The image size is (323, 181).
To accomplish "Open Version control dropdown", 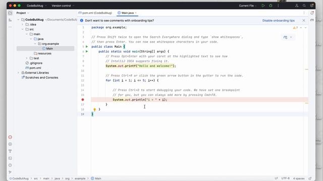I will point(63,6).
